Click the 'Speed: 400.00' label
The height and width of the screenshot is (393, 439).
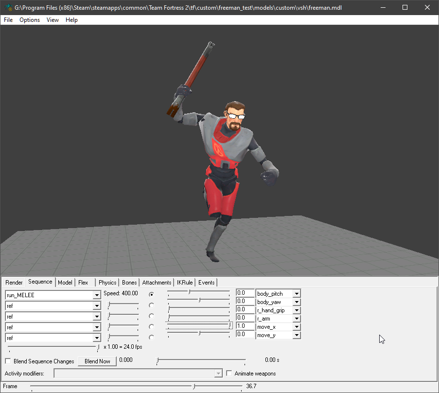[121, 293]
